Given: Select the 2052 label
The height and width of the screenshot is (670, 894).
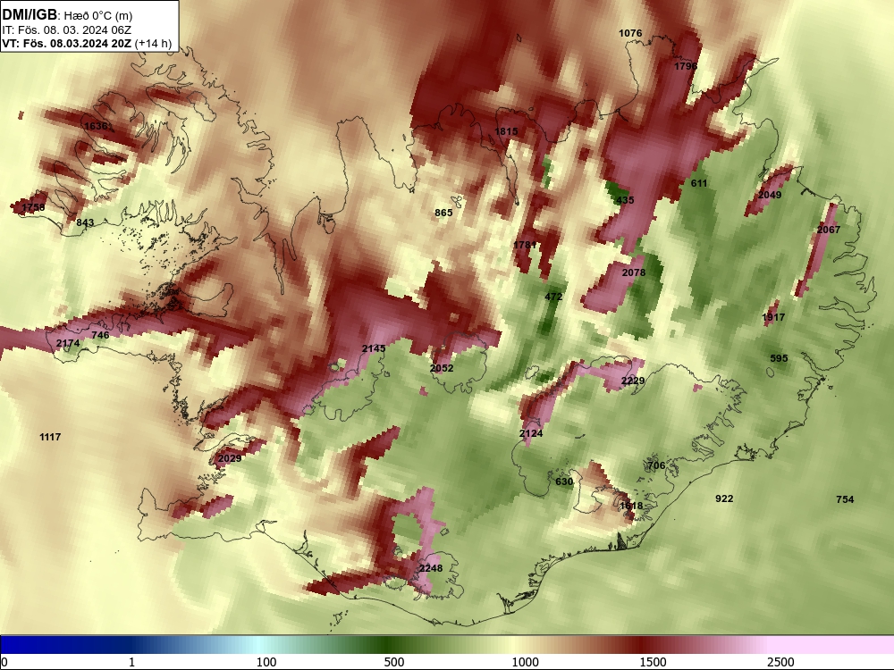Looking at the screenshot, I should pos(442,369).
